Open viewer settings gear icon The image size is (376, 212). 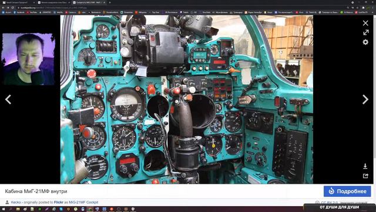pyautogui.click(x=365, y=42)
